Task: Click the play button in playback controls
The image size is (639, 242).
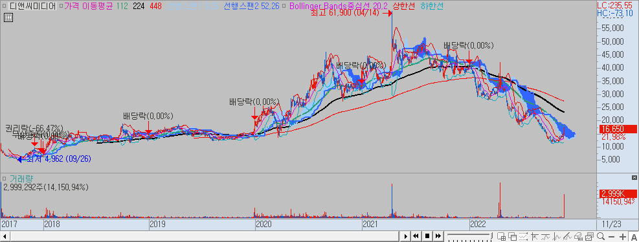Action: tap(405, 236)
